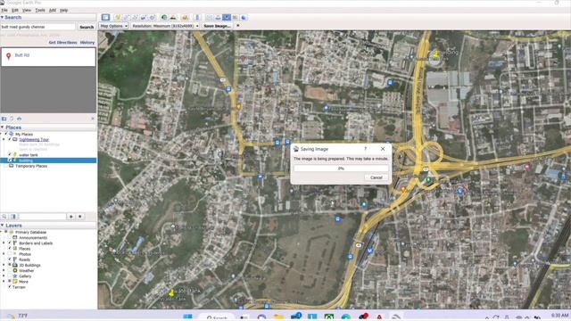Cancel the Saving Image dialog
The width and height of the screenshot is (571, 321).
[x=377, y=177]
